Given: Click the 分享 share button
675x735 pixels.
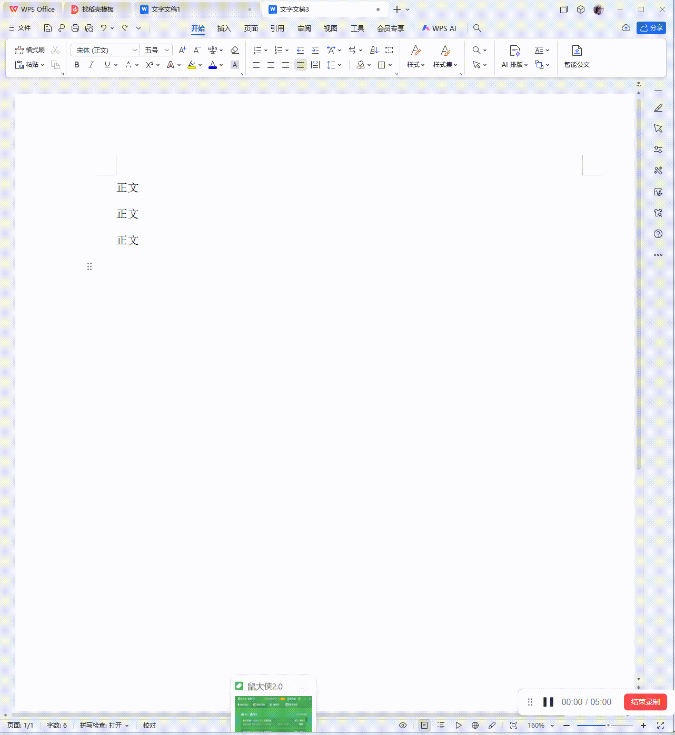Looking at the screenshot, I should click(651, 28).
